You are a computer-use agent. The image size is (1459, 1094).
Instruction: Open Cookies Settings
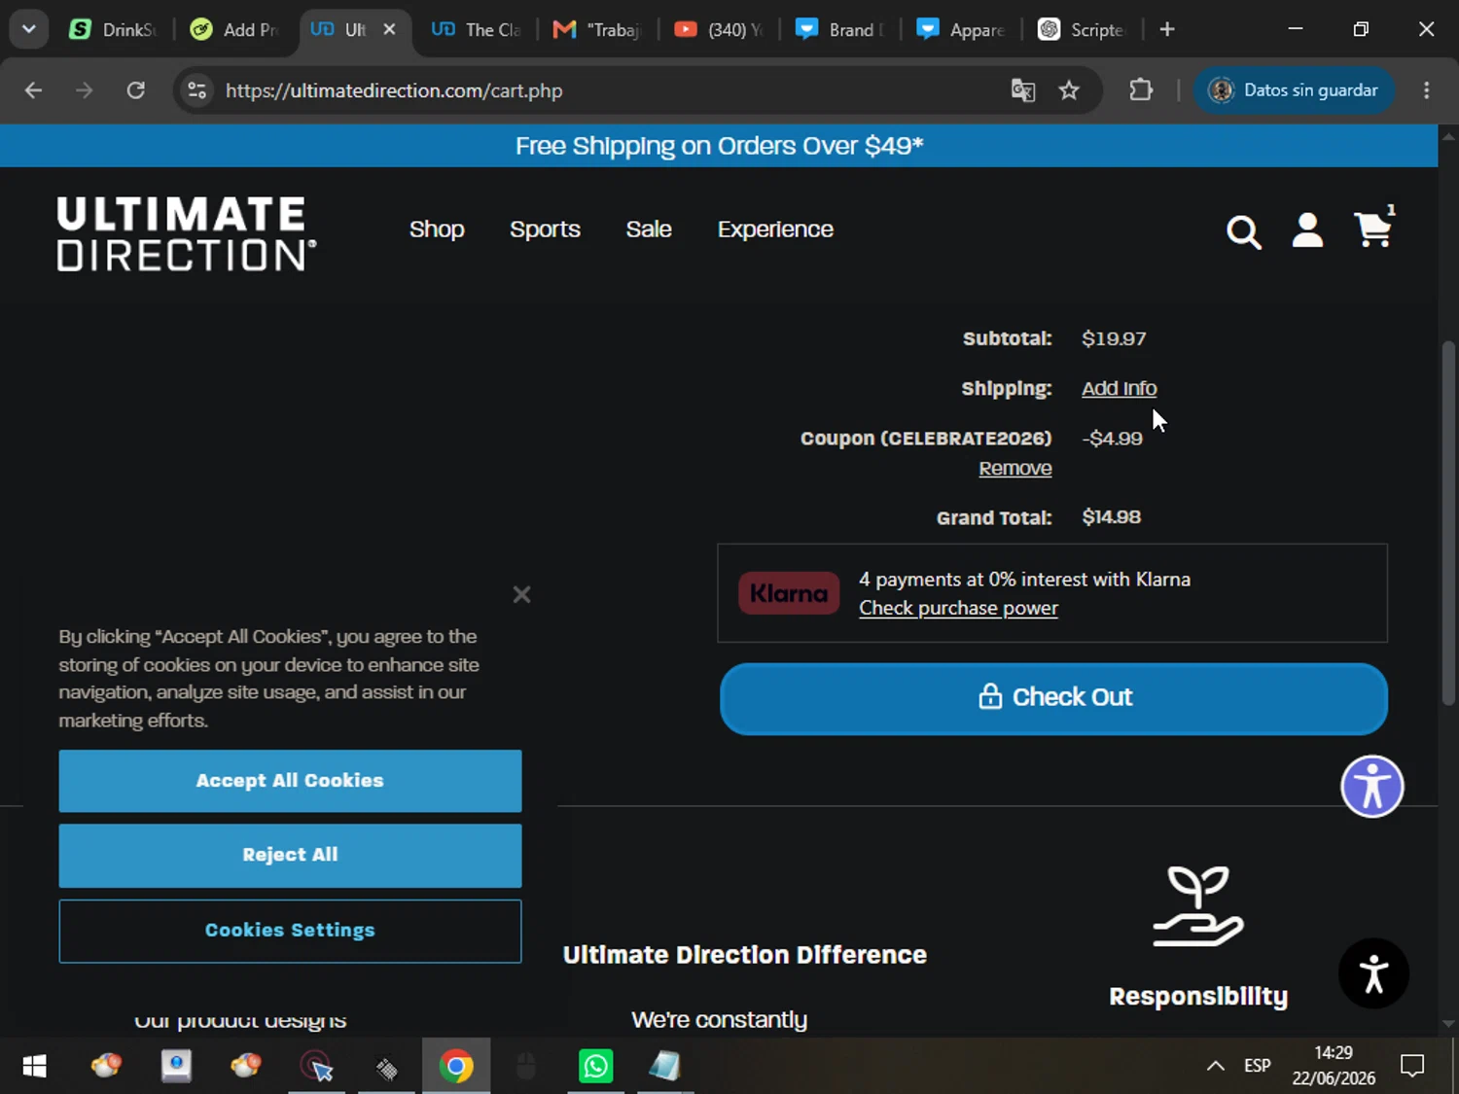click(290, 931)
